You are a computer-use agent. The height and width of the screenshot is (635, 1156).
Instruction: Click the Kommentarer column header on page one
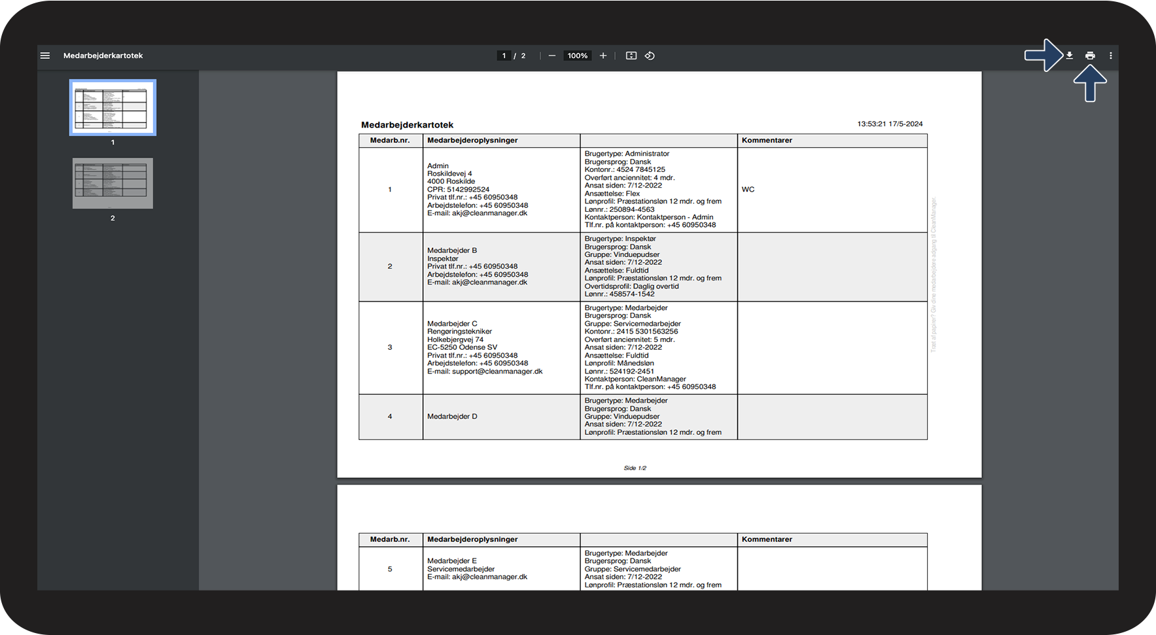click(x=767, y=141)
